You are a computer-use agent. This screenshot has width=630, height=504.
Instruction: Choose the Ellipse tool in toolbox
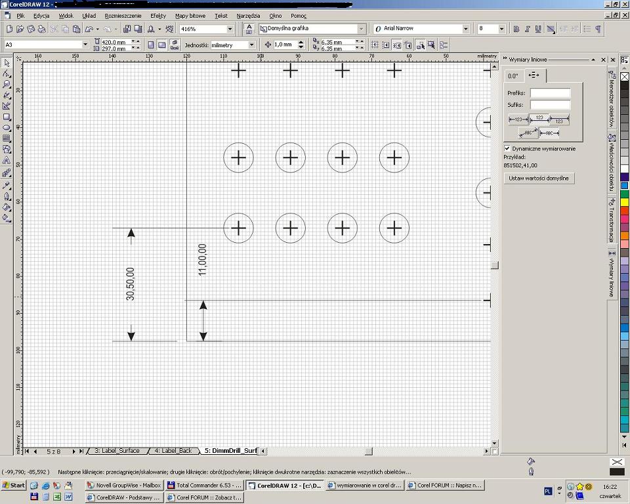coord(7,128)
